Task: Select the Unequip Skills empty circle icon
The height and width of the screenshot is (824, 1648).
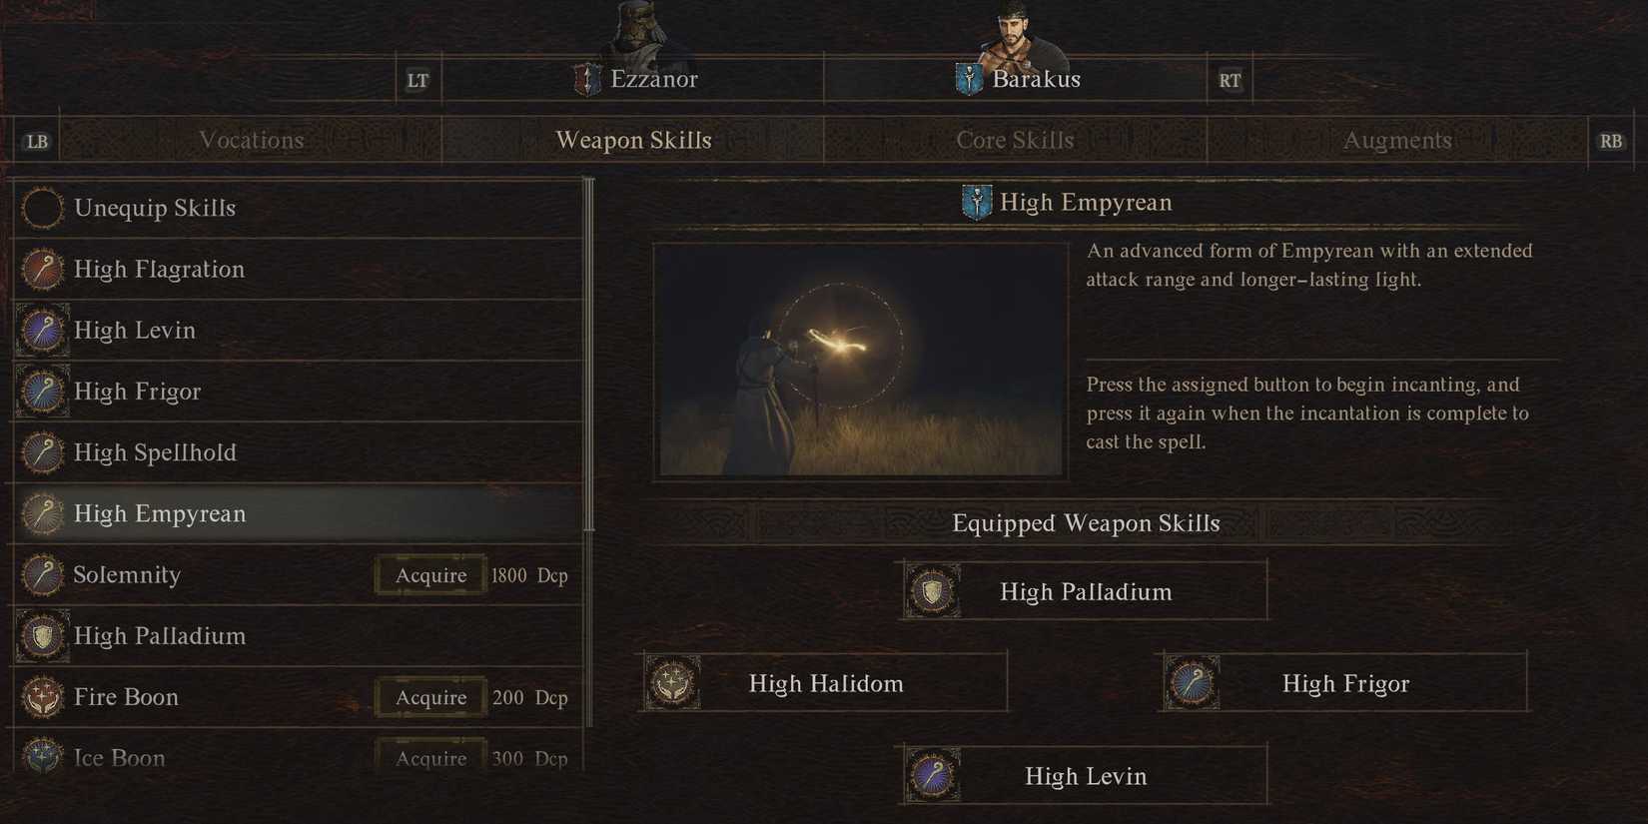Action: tap(42, 209)
